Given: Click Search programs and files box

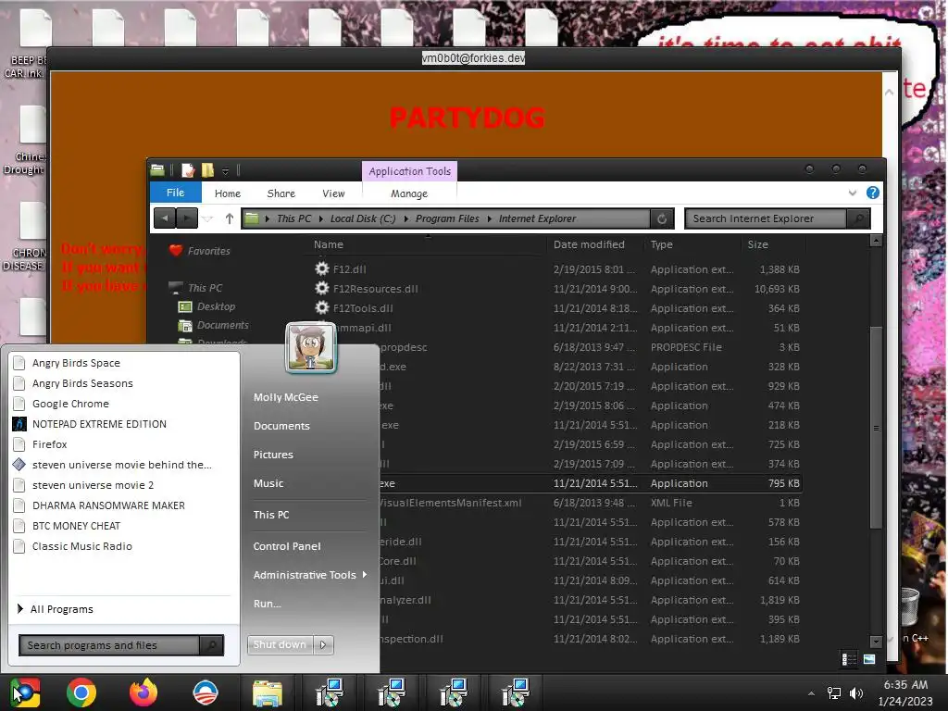Looking at the screenshot, I should [109, 645].
